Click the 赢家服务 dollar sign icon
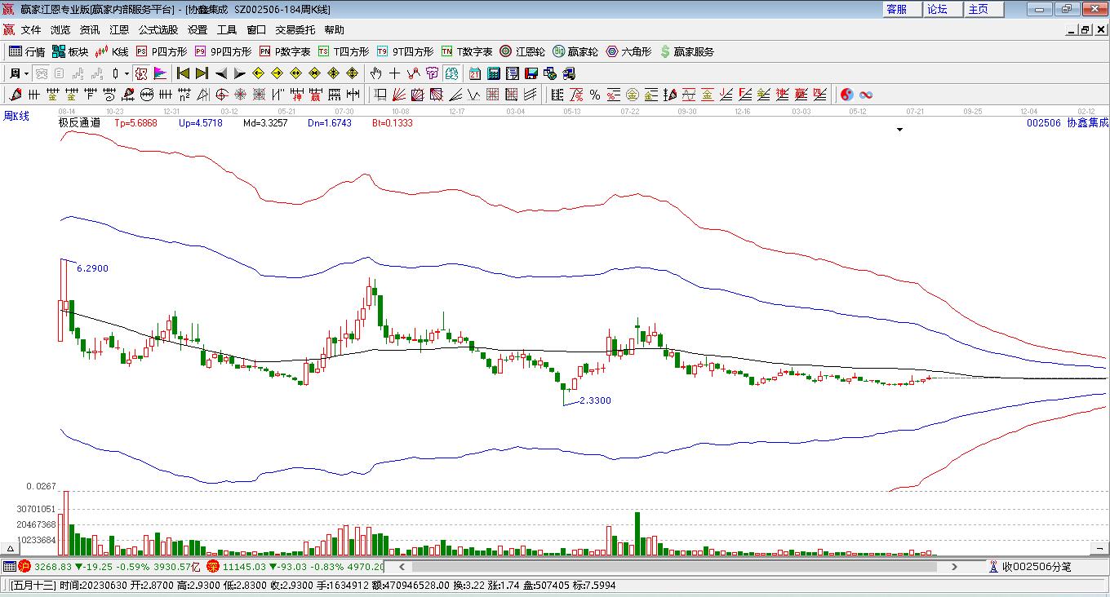Viewport: 1110px width, 597px height. point(665,51)
